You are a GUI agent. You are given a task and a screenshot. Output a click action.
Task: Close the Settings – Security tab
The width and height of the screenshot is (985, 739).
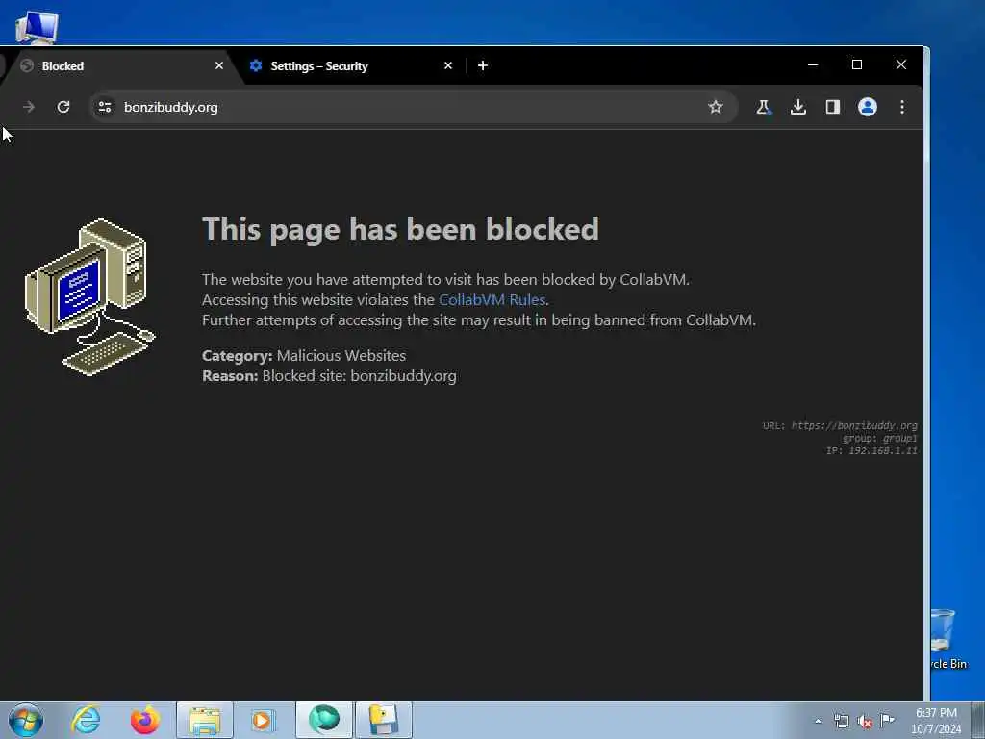click(x=448, y=65)
